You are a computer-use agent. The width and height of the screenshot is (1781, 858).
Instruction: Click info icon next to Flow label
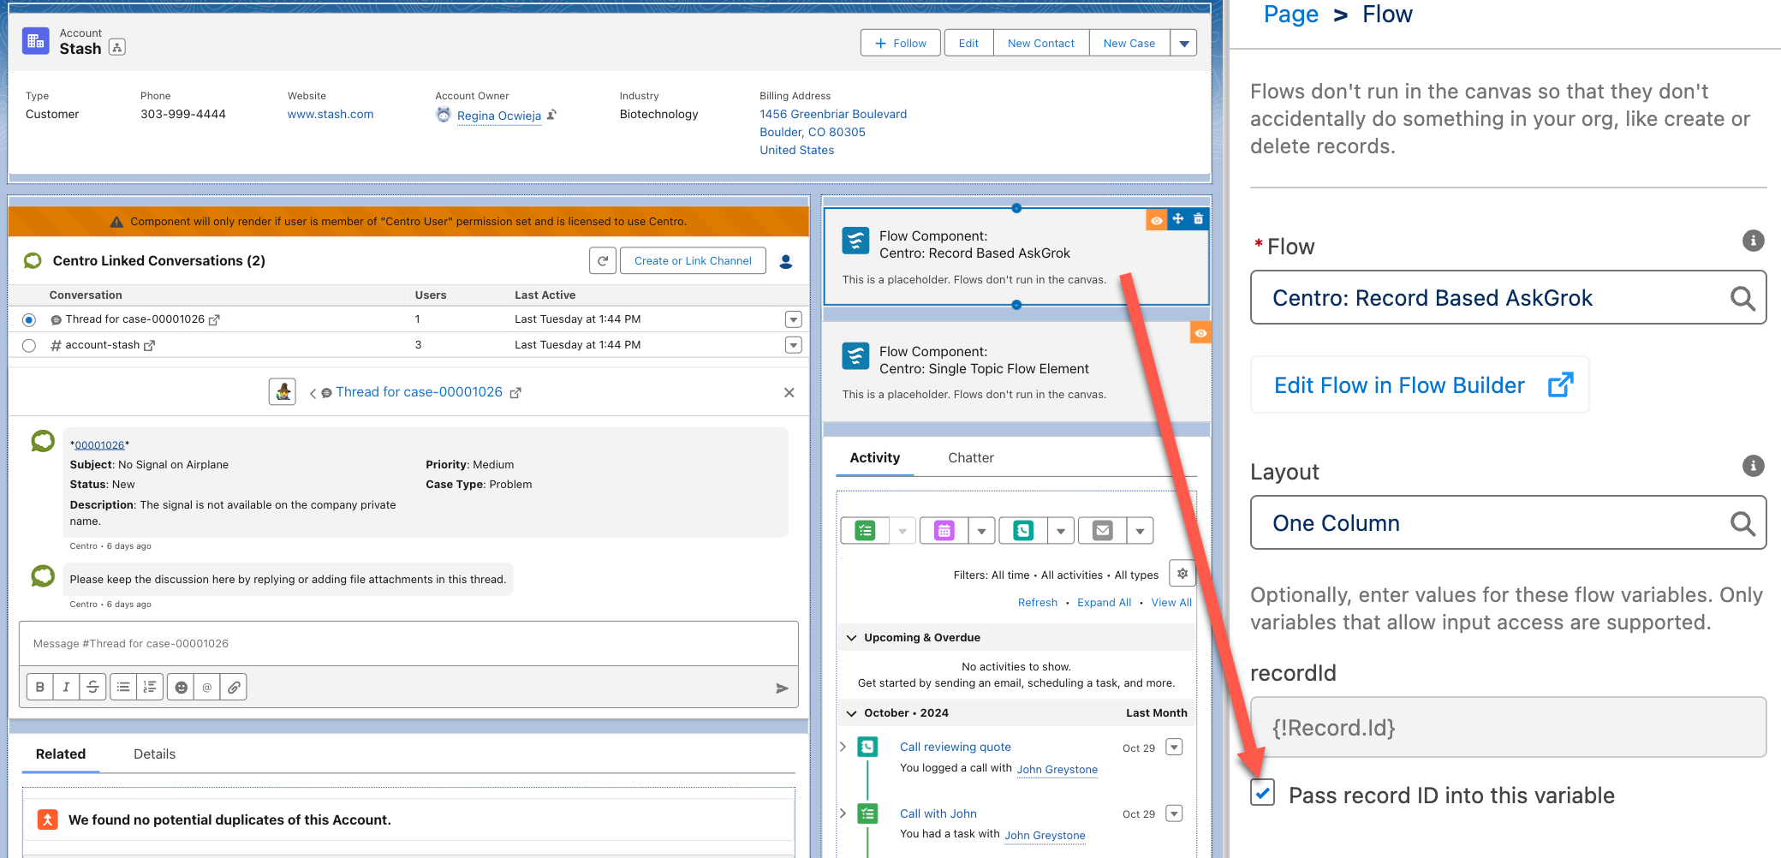tap(1753, 241)
